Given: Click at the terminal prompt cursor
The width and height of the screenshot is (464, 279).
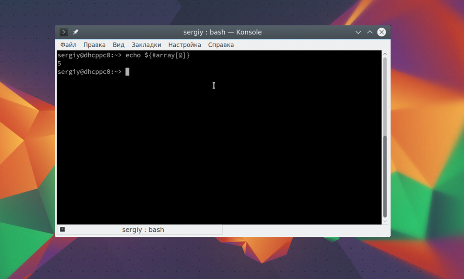Looking at the screenshot, I should [x=127, y=72].
